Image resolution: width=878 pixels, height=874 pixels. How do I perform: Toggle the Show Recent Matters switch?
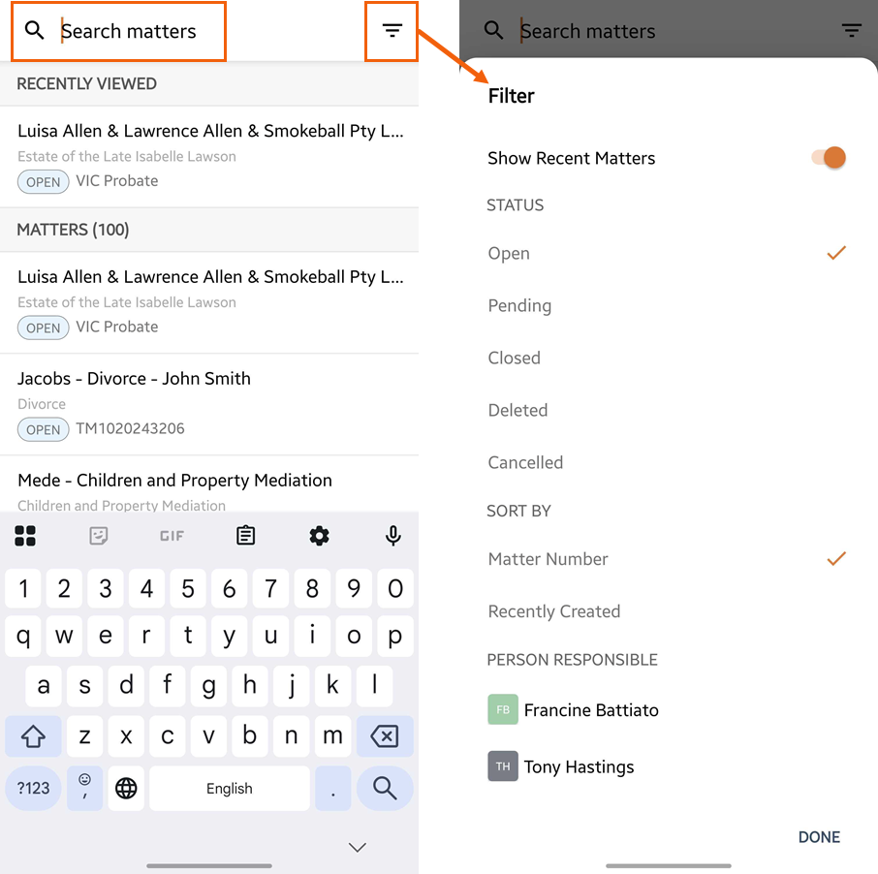coord(830,158)
